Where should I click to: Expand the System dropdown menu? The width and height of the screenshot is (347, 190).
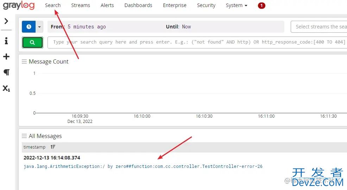[x=236, y=5]
